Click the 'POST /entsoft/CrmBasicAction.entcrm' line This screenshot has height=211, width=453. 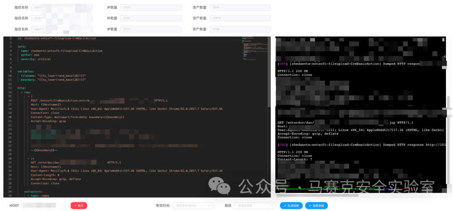pyautogui.click(x=99, y=100)
